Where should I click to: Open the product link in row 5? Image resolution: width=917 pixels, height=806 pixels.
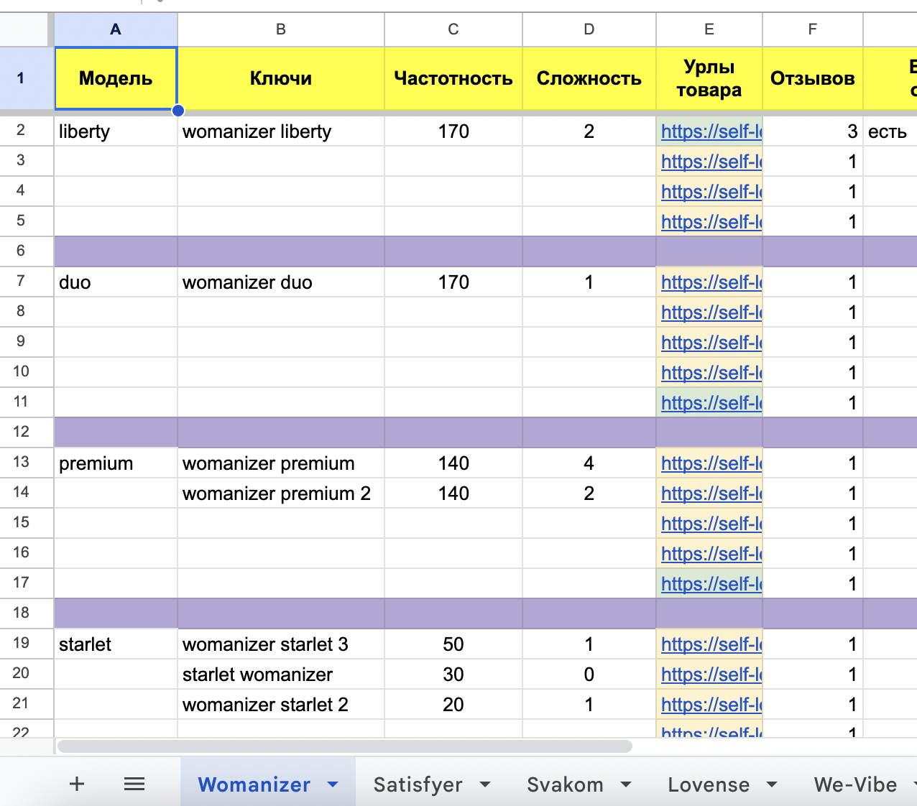click(x=711, y=222)
